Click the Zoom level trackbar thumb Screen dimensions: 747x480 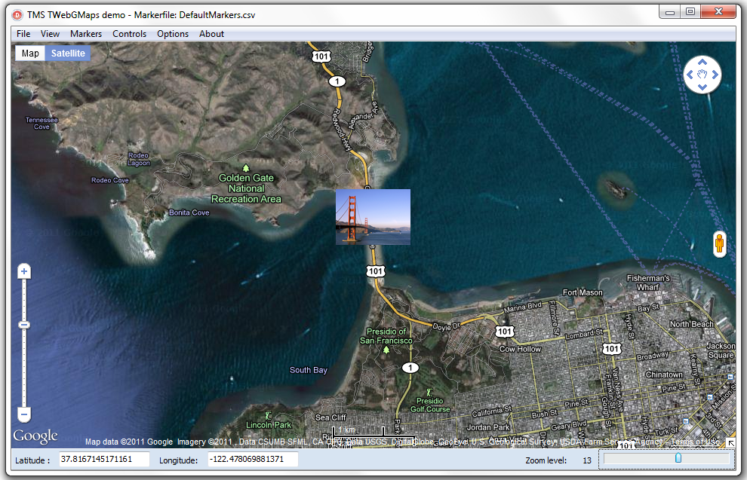[678, 457]
